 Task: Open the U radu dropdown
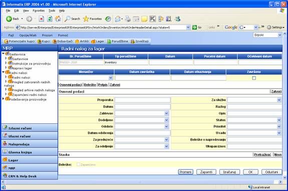(279, 133)
